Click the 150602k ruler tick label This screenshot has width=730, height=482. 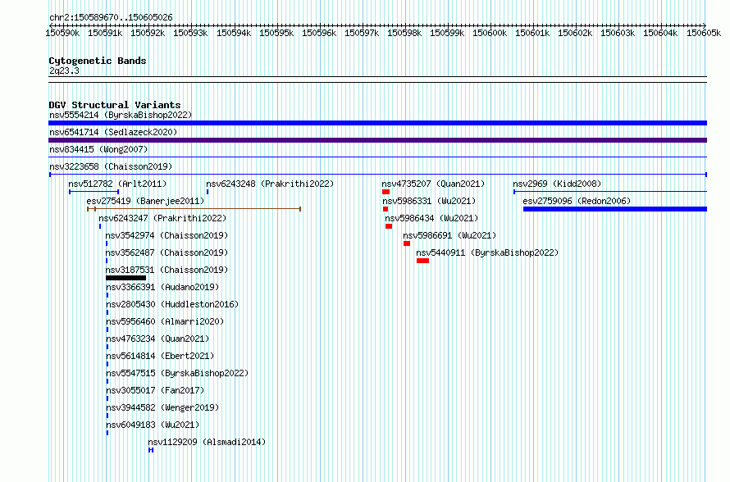click(x=575, y=33)
